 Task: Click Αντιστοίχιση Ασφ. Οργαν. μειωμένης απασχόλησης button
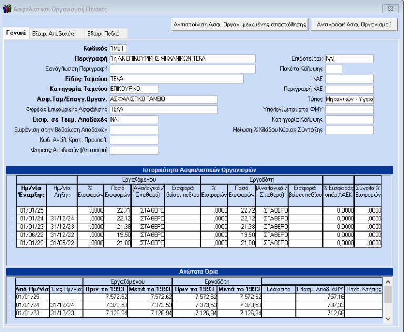coord(240,24)
